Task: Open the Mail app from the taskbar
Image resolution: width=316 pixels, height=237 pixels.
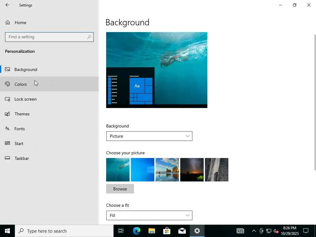Action: (x=182, y=231)
